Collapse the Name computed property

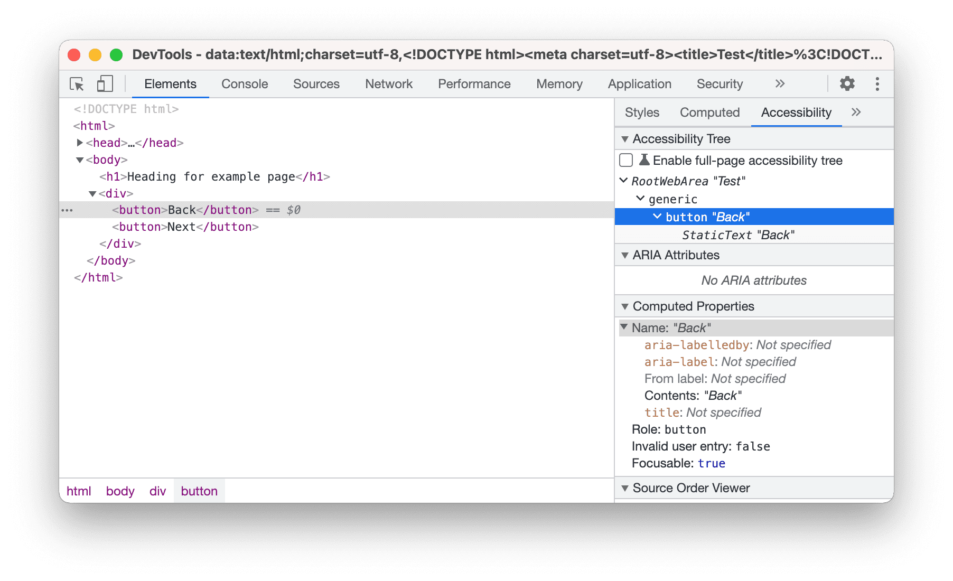[x=624, y=327]
